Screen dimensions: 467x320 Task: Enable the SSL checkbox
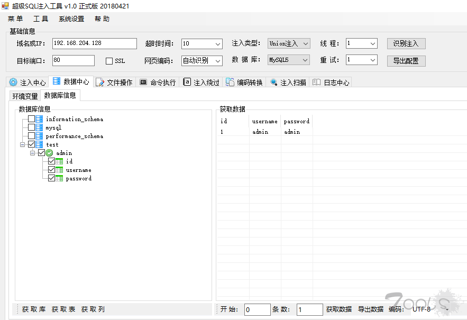[109, 61]
